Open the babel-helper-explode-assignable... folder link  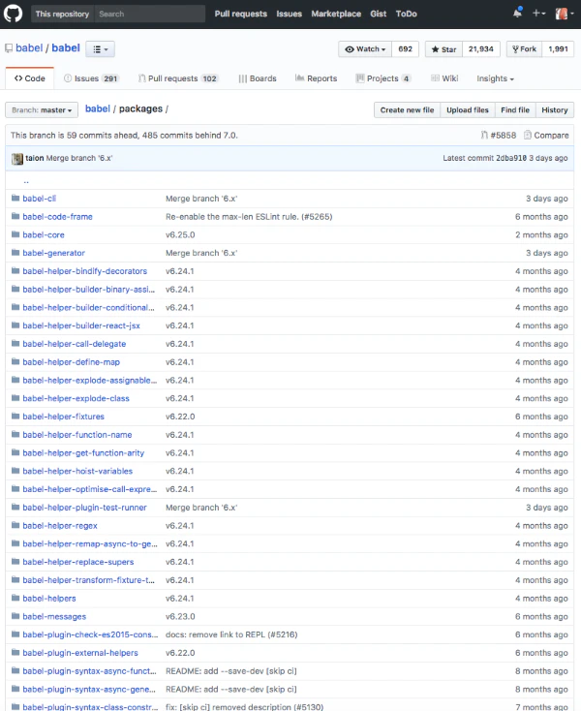(x=90, y=380)
